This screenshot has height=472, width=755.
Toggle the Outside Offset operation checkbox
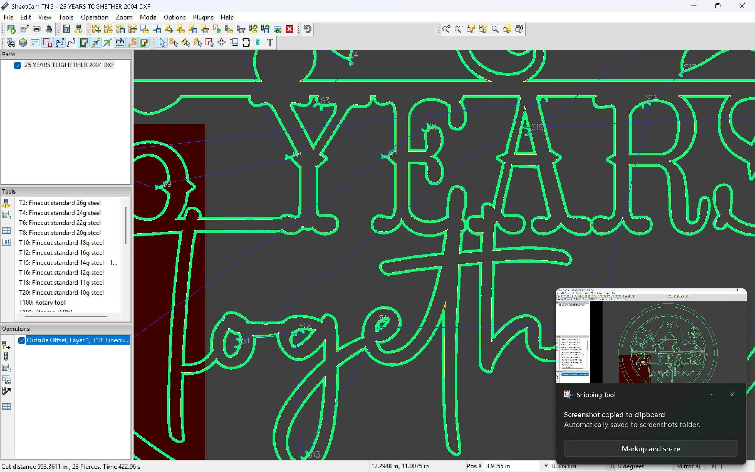coord(21,340)
